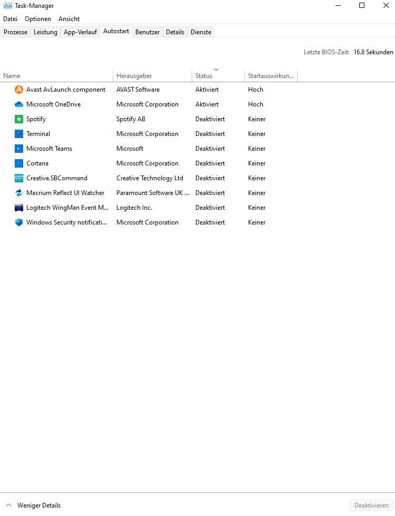Sort by the Startauswirkungen column header
The image size is (395, 516).
tap(271, 75)
